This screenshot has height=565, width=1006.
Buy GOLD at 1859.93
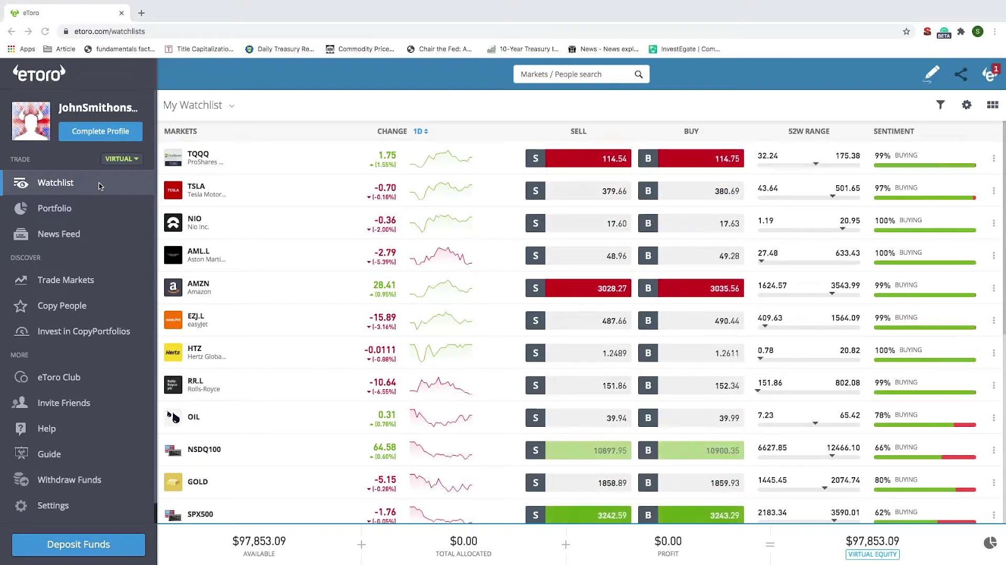click(691, 483)
